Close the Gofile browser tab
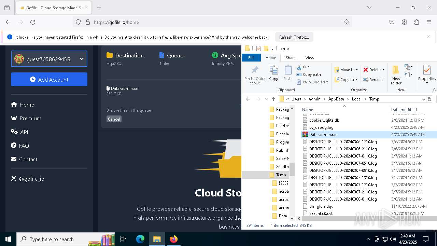 click(86, 8)
